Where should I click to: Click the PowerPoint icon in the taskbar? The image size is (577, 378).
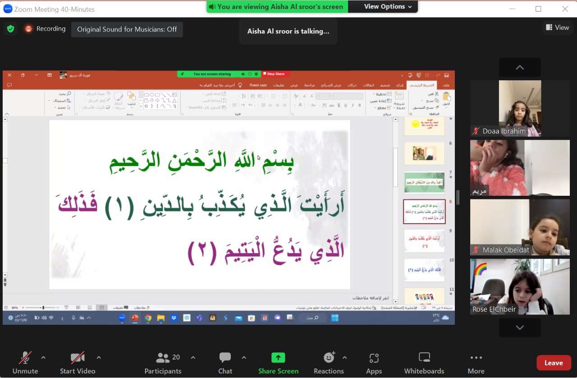pos(135,318)
